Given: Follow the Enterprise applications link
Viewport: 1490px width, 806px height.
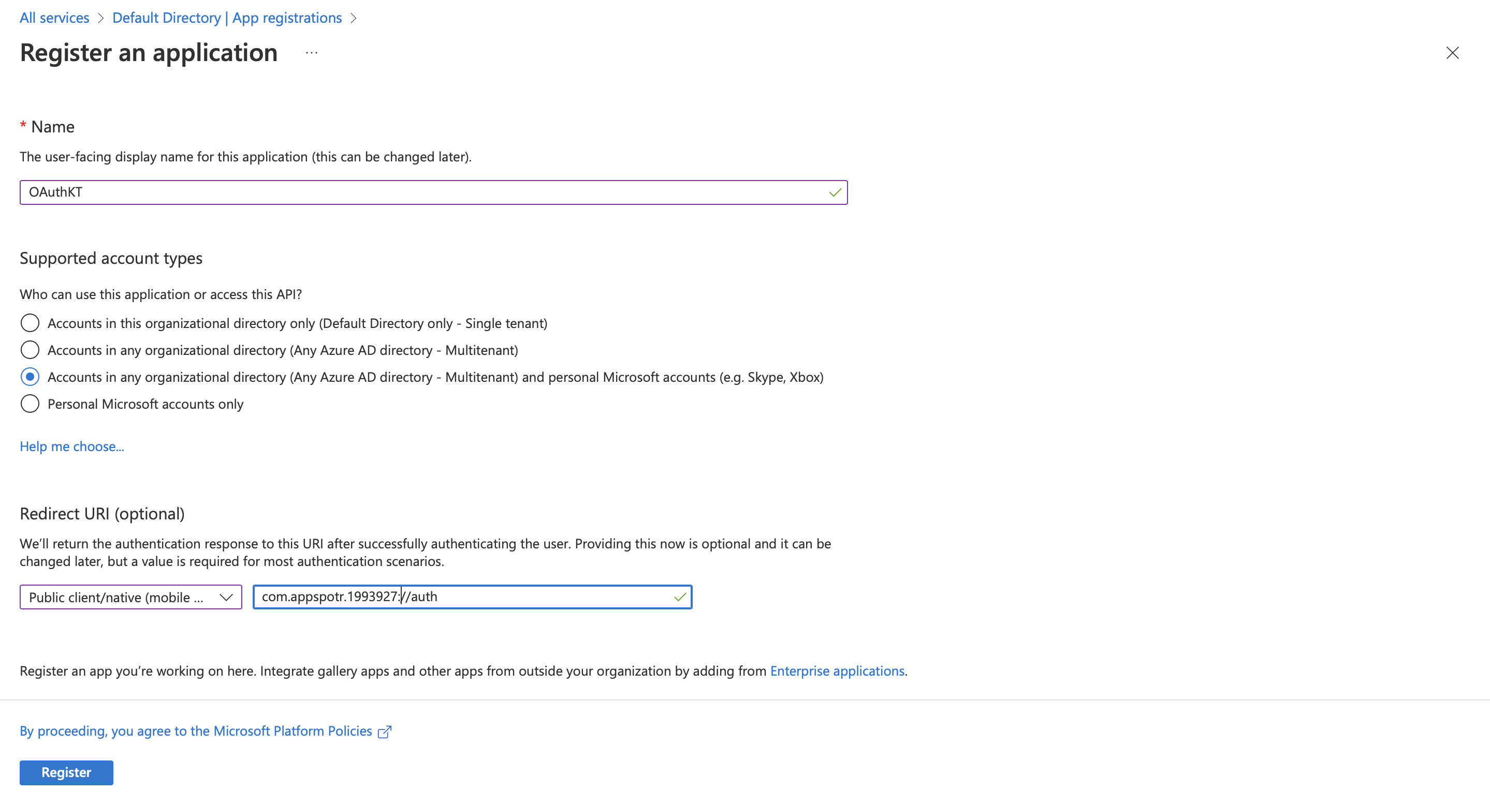Looking at the screenshot, I should [837, 671].
